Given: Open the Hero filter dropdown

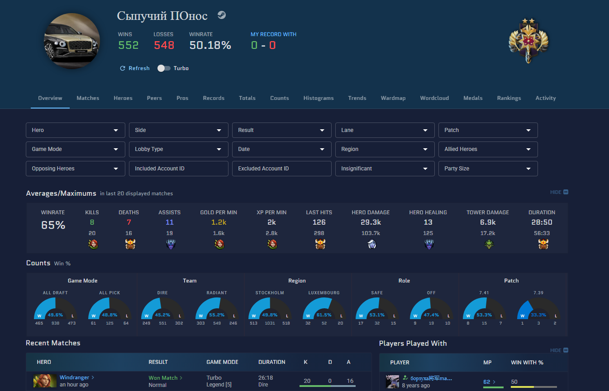Looking at the screenshot, I should [x=76, y=130].
